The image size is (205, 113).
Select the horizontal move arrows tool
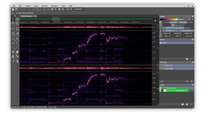coord(13,28)
